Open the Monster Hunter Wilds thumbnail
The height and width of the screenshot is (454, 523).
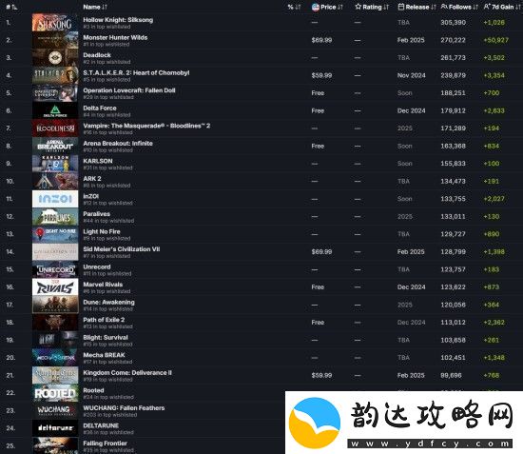coord(55,40)
